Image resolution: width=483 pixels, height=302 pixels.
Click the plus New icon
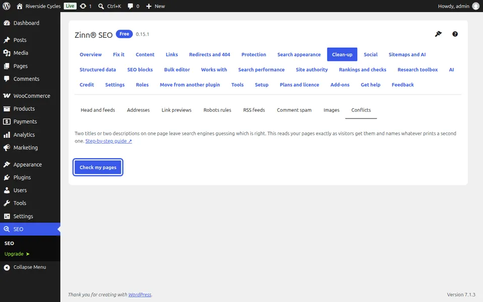pos(149,6)
